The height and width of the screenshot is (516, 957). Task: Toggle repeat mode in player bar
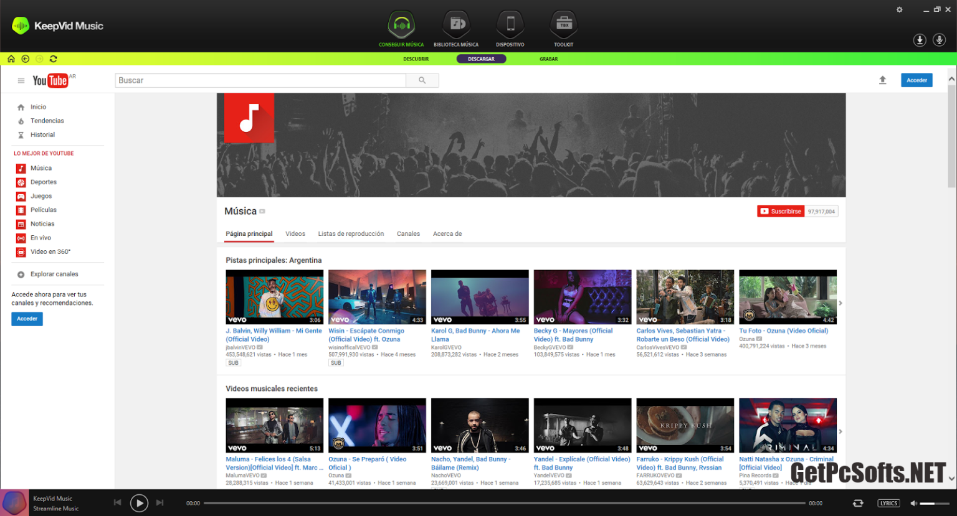pos(858,503)
